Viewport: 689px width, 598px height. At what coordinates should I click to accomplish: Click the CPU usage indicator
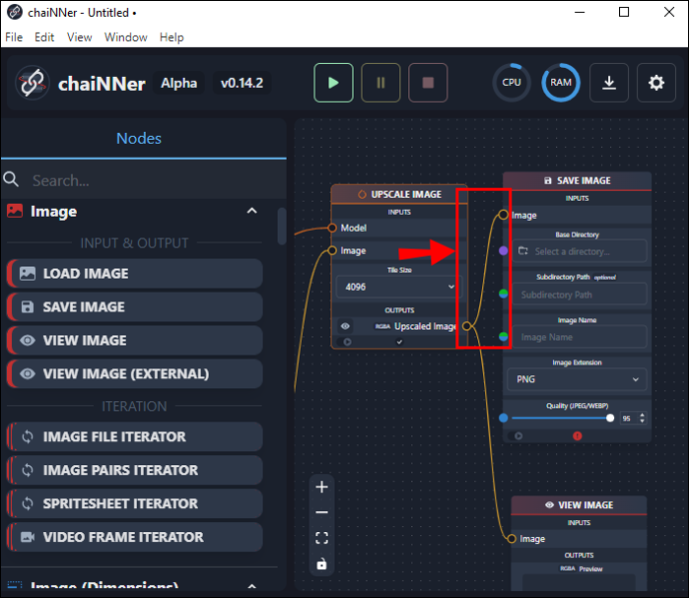(511, 83)
